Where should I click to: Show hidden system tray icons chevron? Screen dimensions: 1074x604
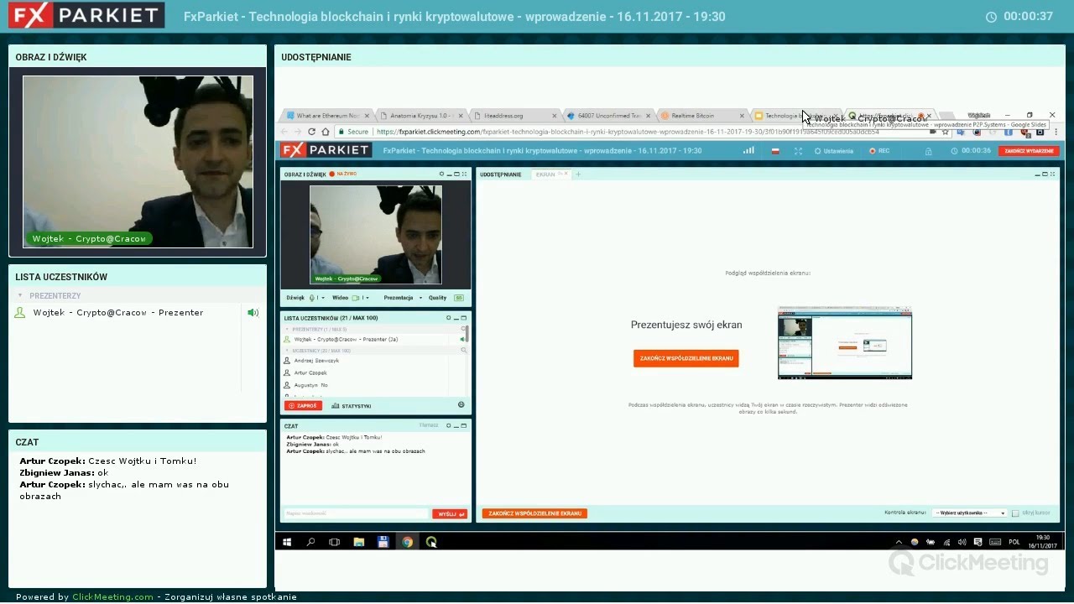(899, 542)
